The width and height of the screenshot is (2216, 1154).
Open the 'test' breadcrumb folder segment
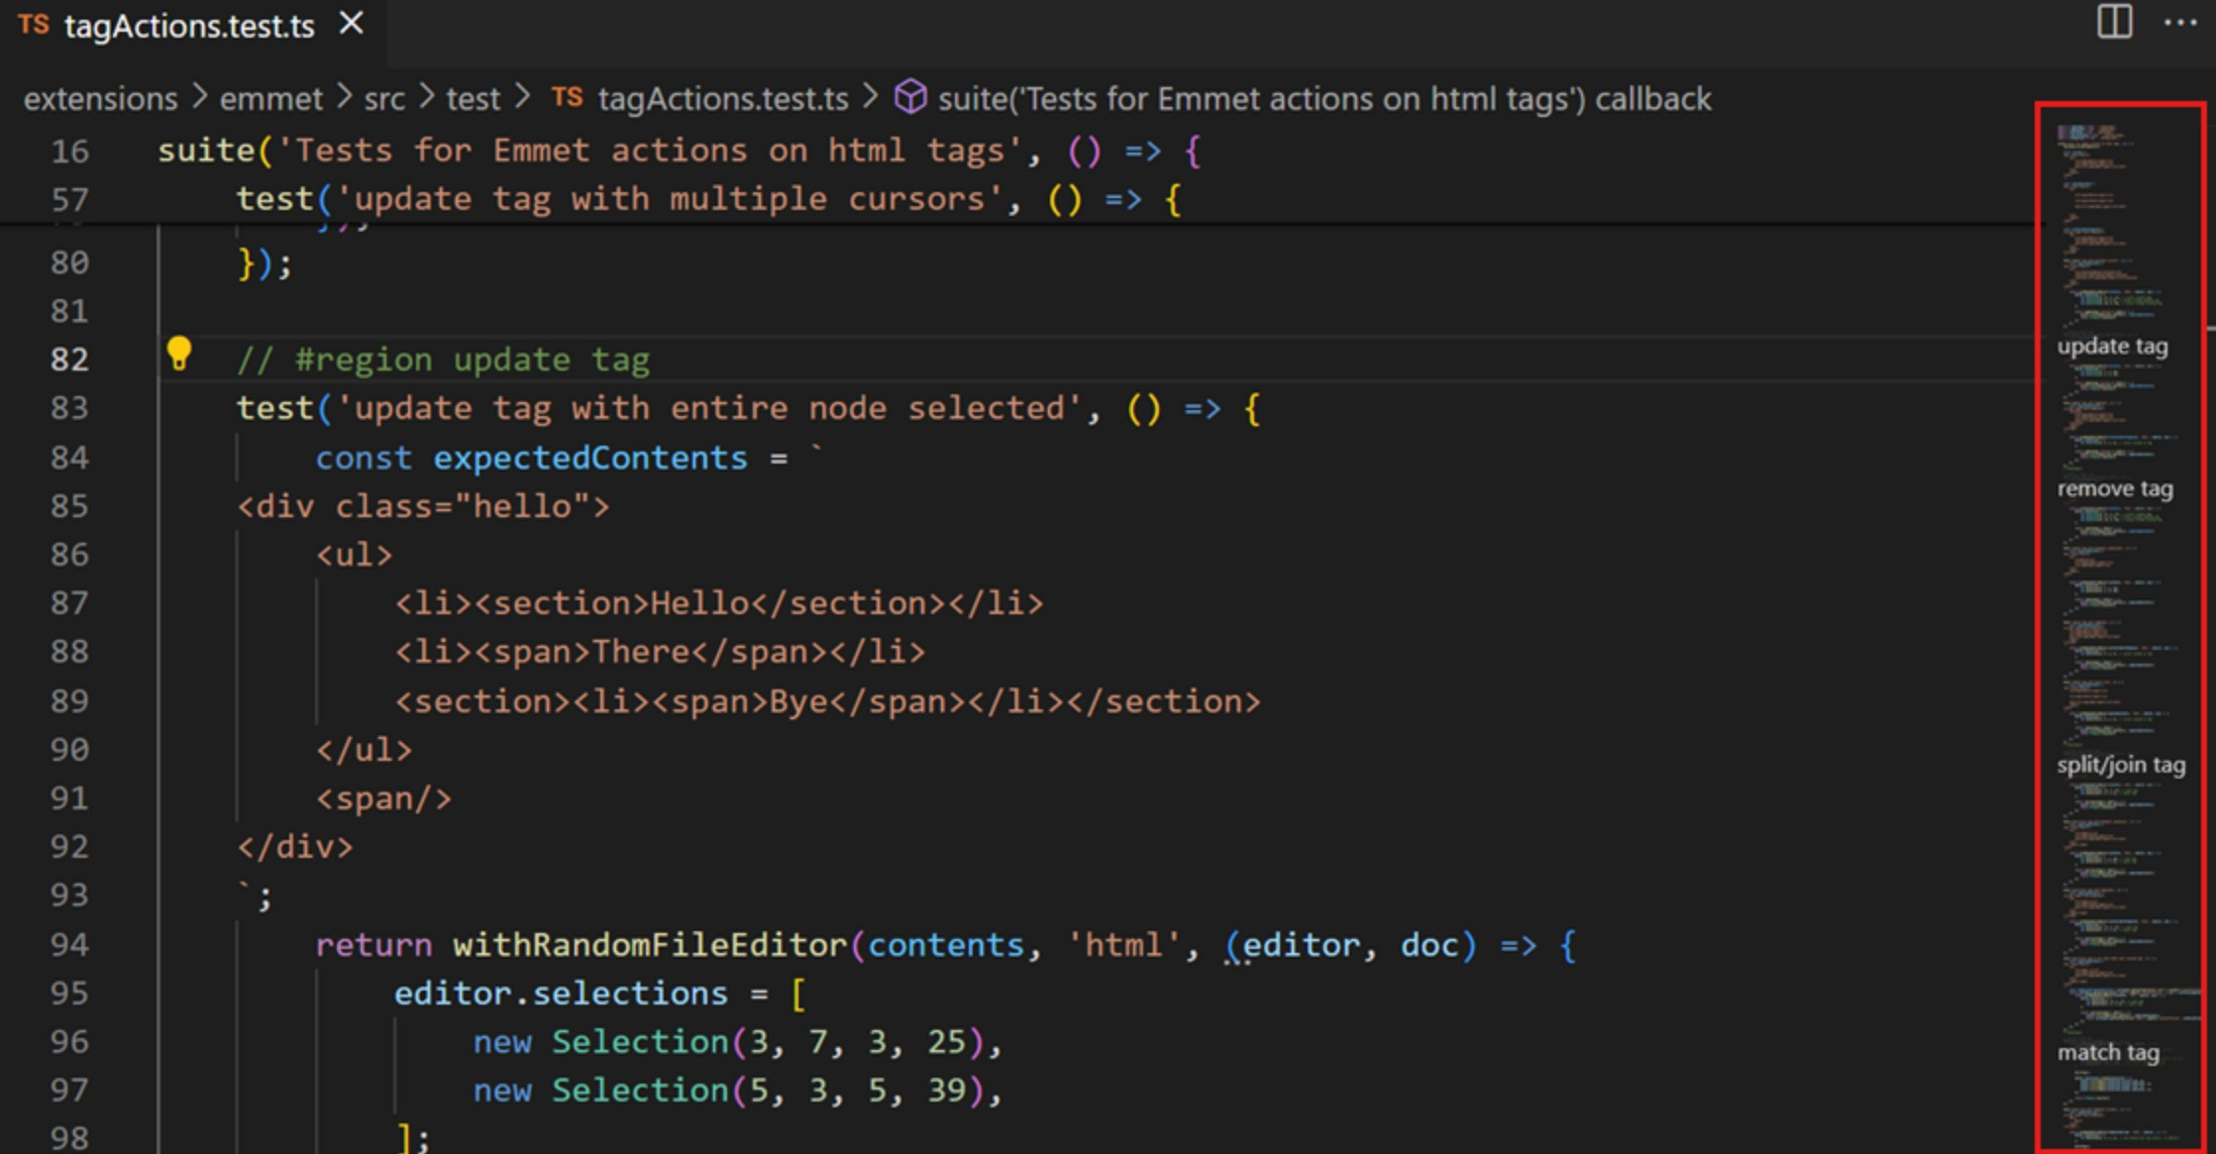pos(473,99)
